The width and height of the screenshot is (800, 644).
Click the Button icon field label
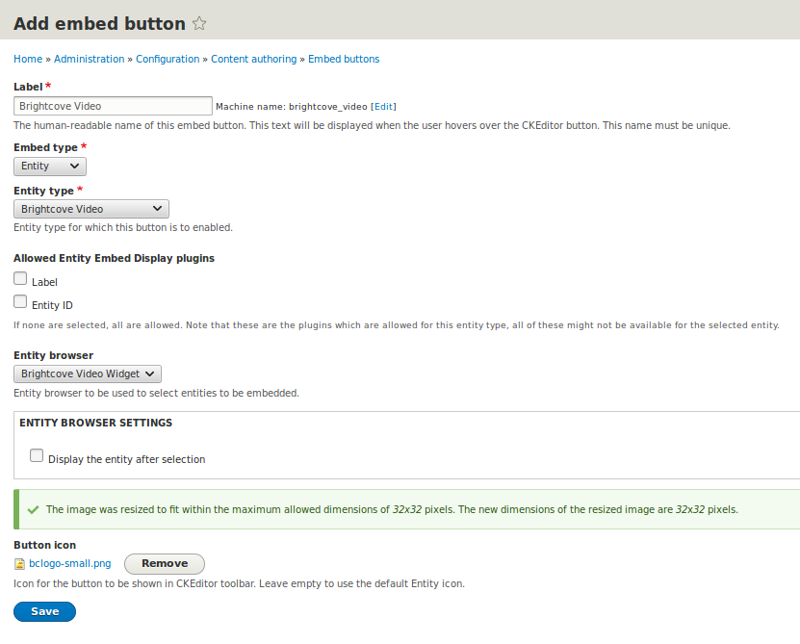pos(45,545)
